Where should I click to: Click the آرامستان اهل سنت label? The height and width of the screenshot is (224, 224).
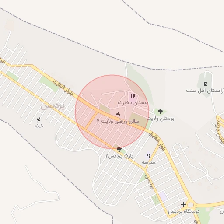tap(205, 91)
